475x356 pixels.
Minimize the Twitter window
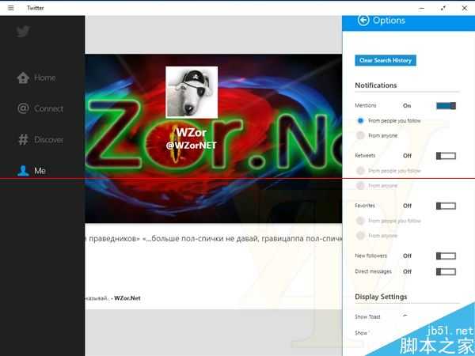[x=422, y=9]
